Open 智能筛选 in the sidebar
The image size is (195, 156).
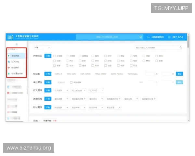[x=16, y=56]
